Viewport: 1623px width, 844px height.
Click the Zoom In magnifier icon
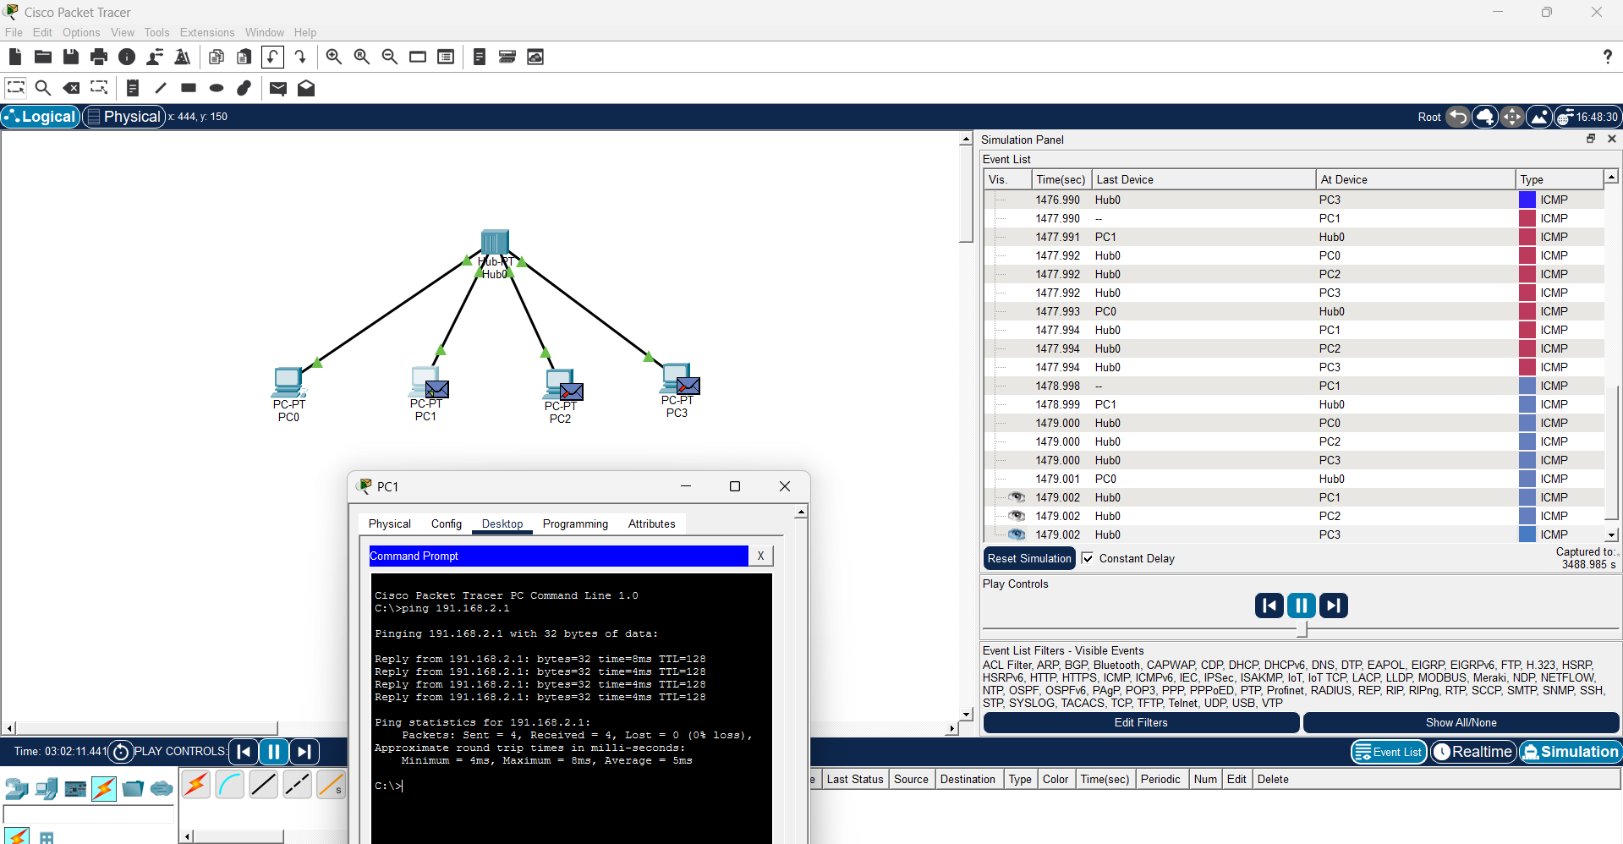tap(334, 57)
